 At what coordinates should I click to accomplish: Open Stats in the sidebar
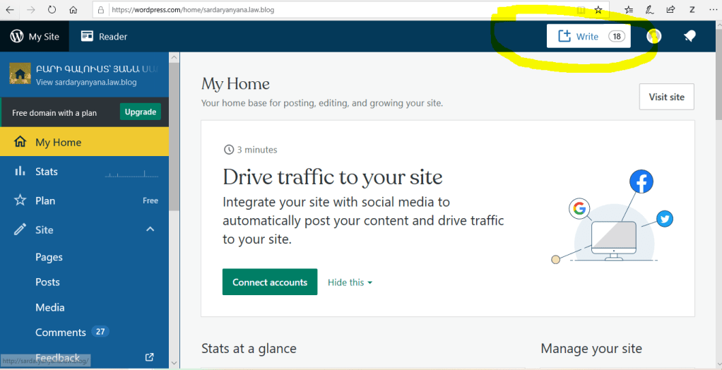coord(47,172)
